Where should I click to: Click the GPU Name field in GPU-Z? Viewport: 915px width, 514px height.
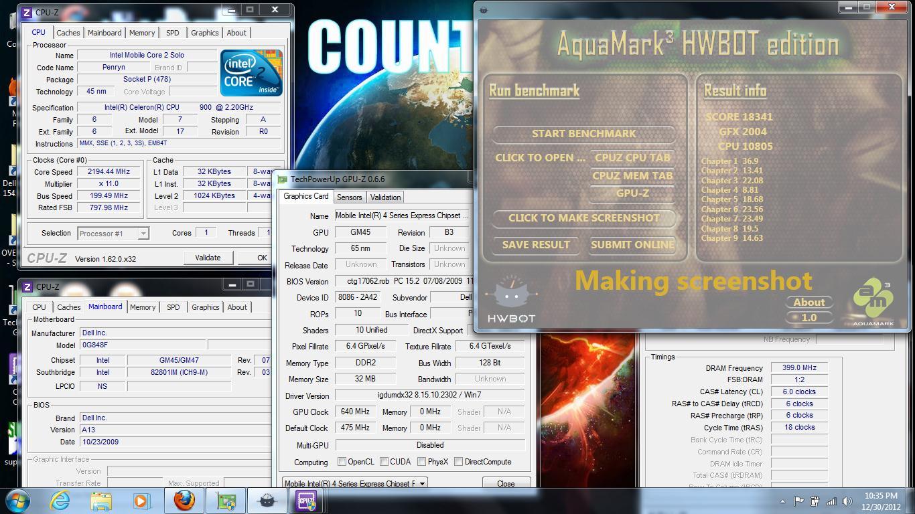coord(402,216)
